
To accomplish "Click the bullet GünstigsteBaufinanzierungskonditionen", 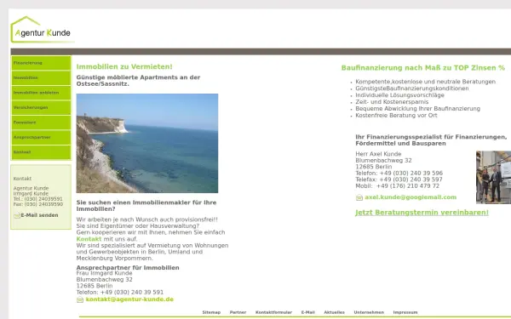I will (412, 88).
